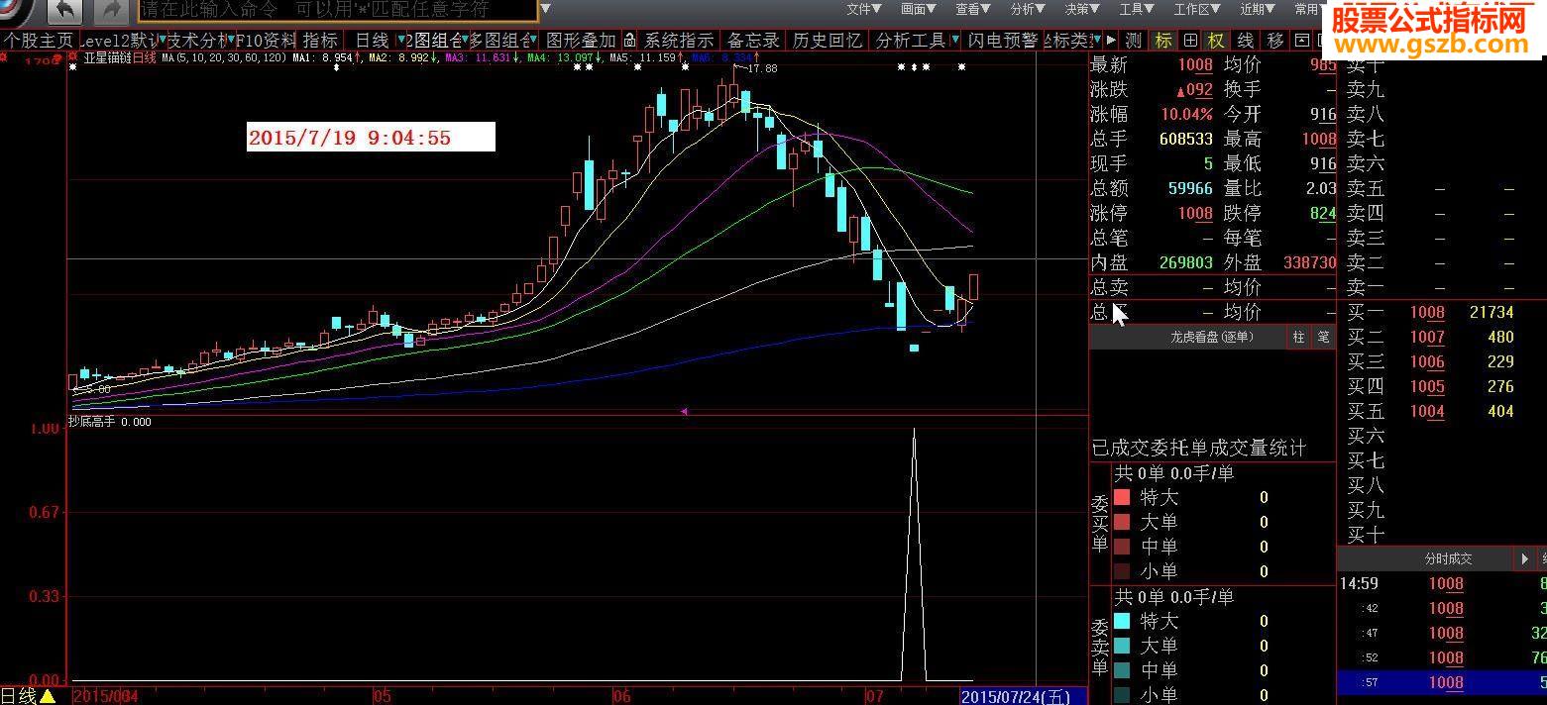Click 买五 price 1004
The width and height of the screenshot is (1547, 705).
[x=1427, y=411]
